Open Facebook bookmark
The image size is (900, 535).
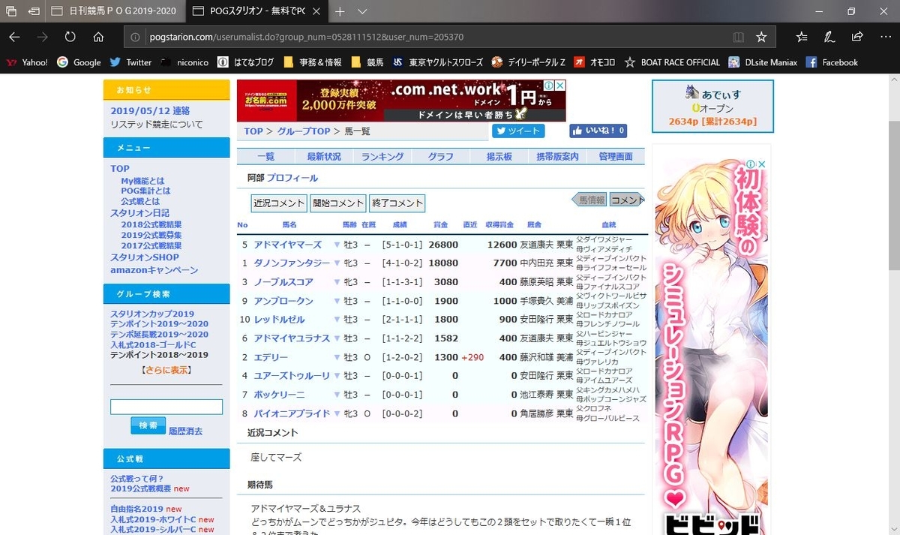coord(832,62)
